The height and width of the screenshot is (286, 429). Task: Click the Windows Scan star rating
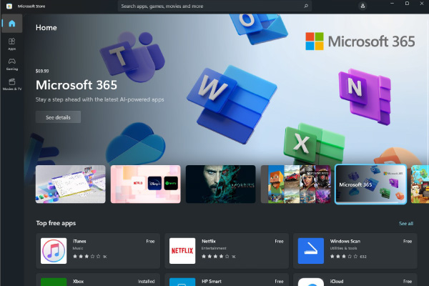344,257
